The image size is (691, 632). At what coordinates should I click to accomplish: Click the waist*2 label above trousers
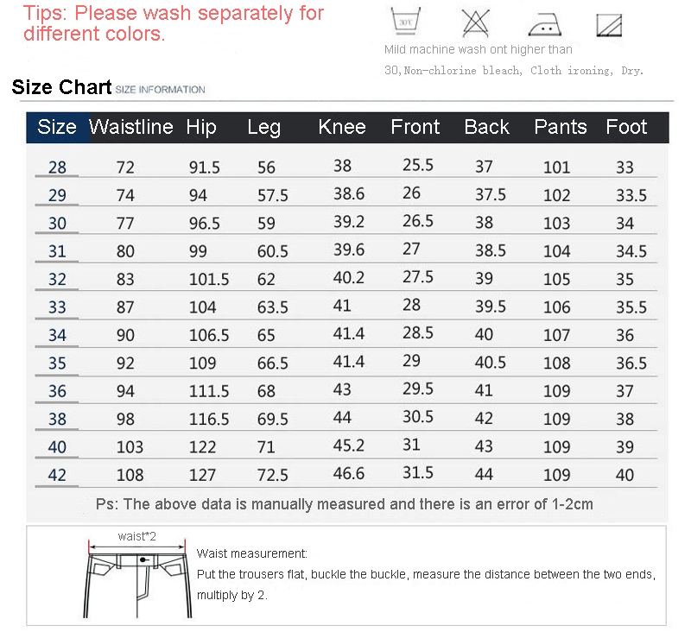137,536
